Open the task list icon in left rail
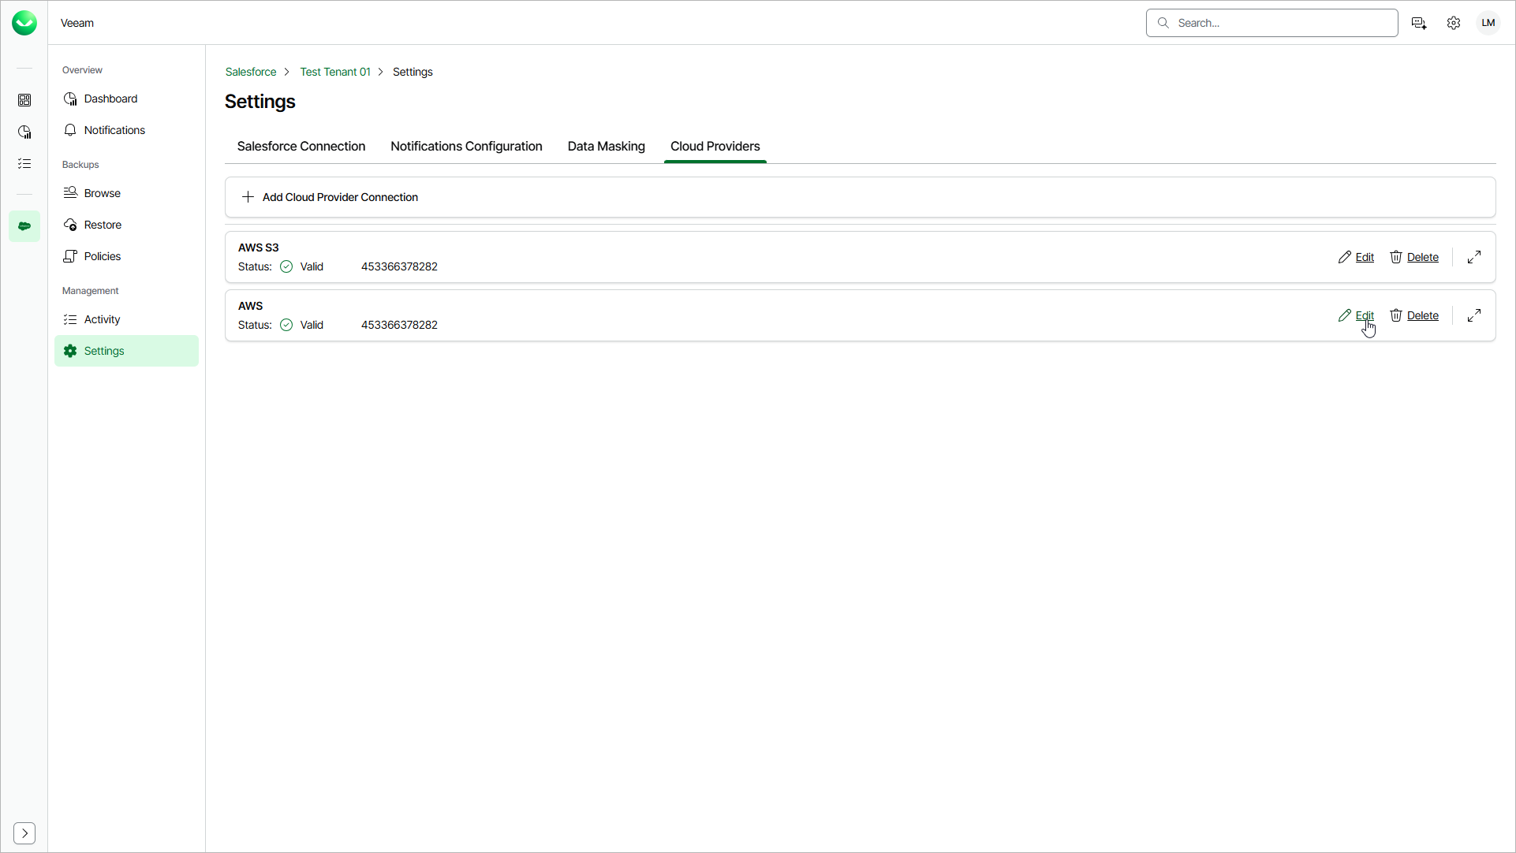1516x853 pixels. point(24,163)
